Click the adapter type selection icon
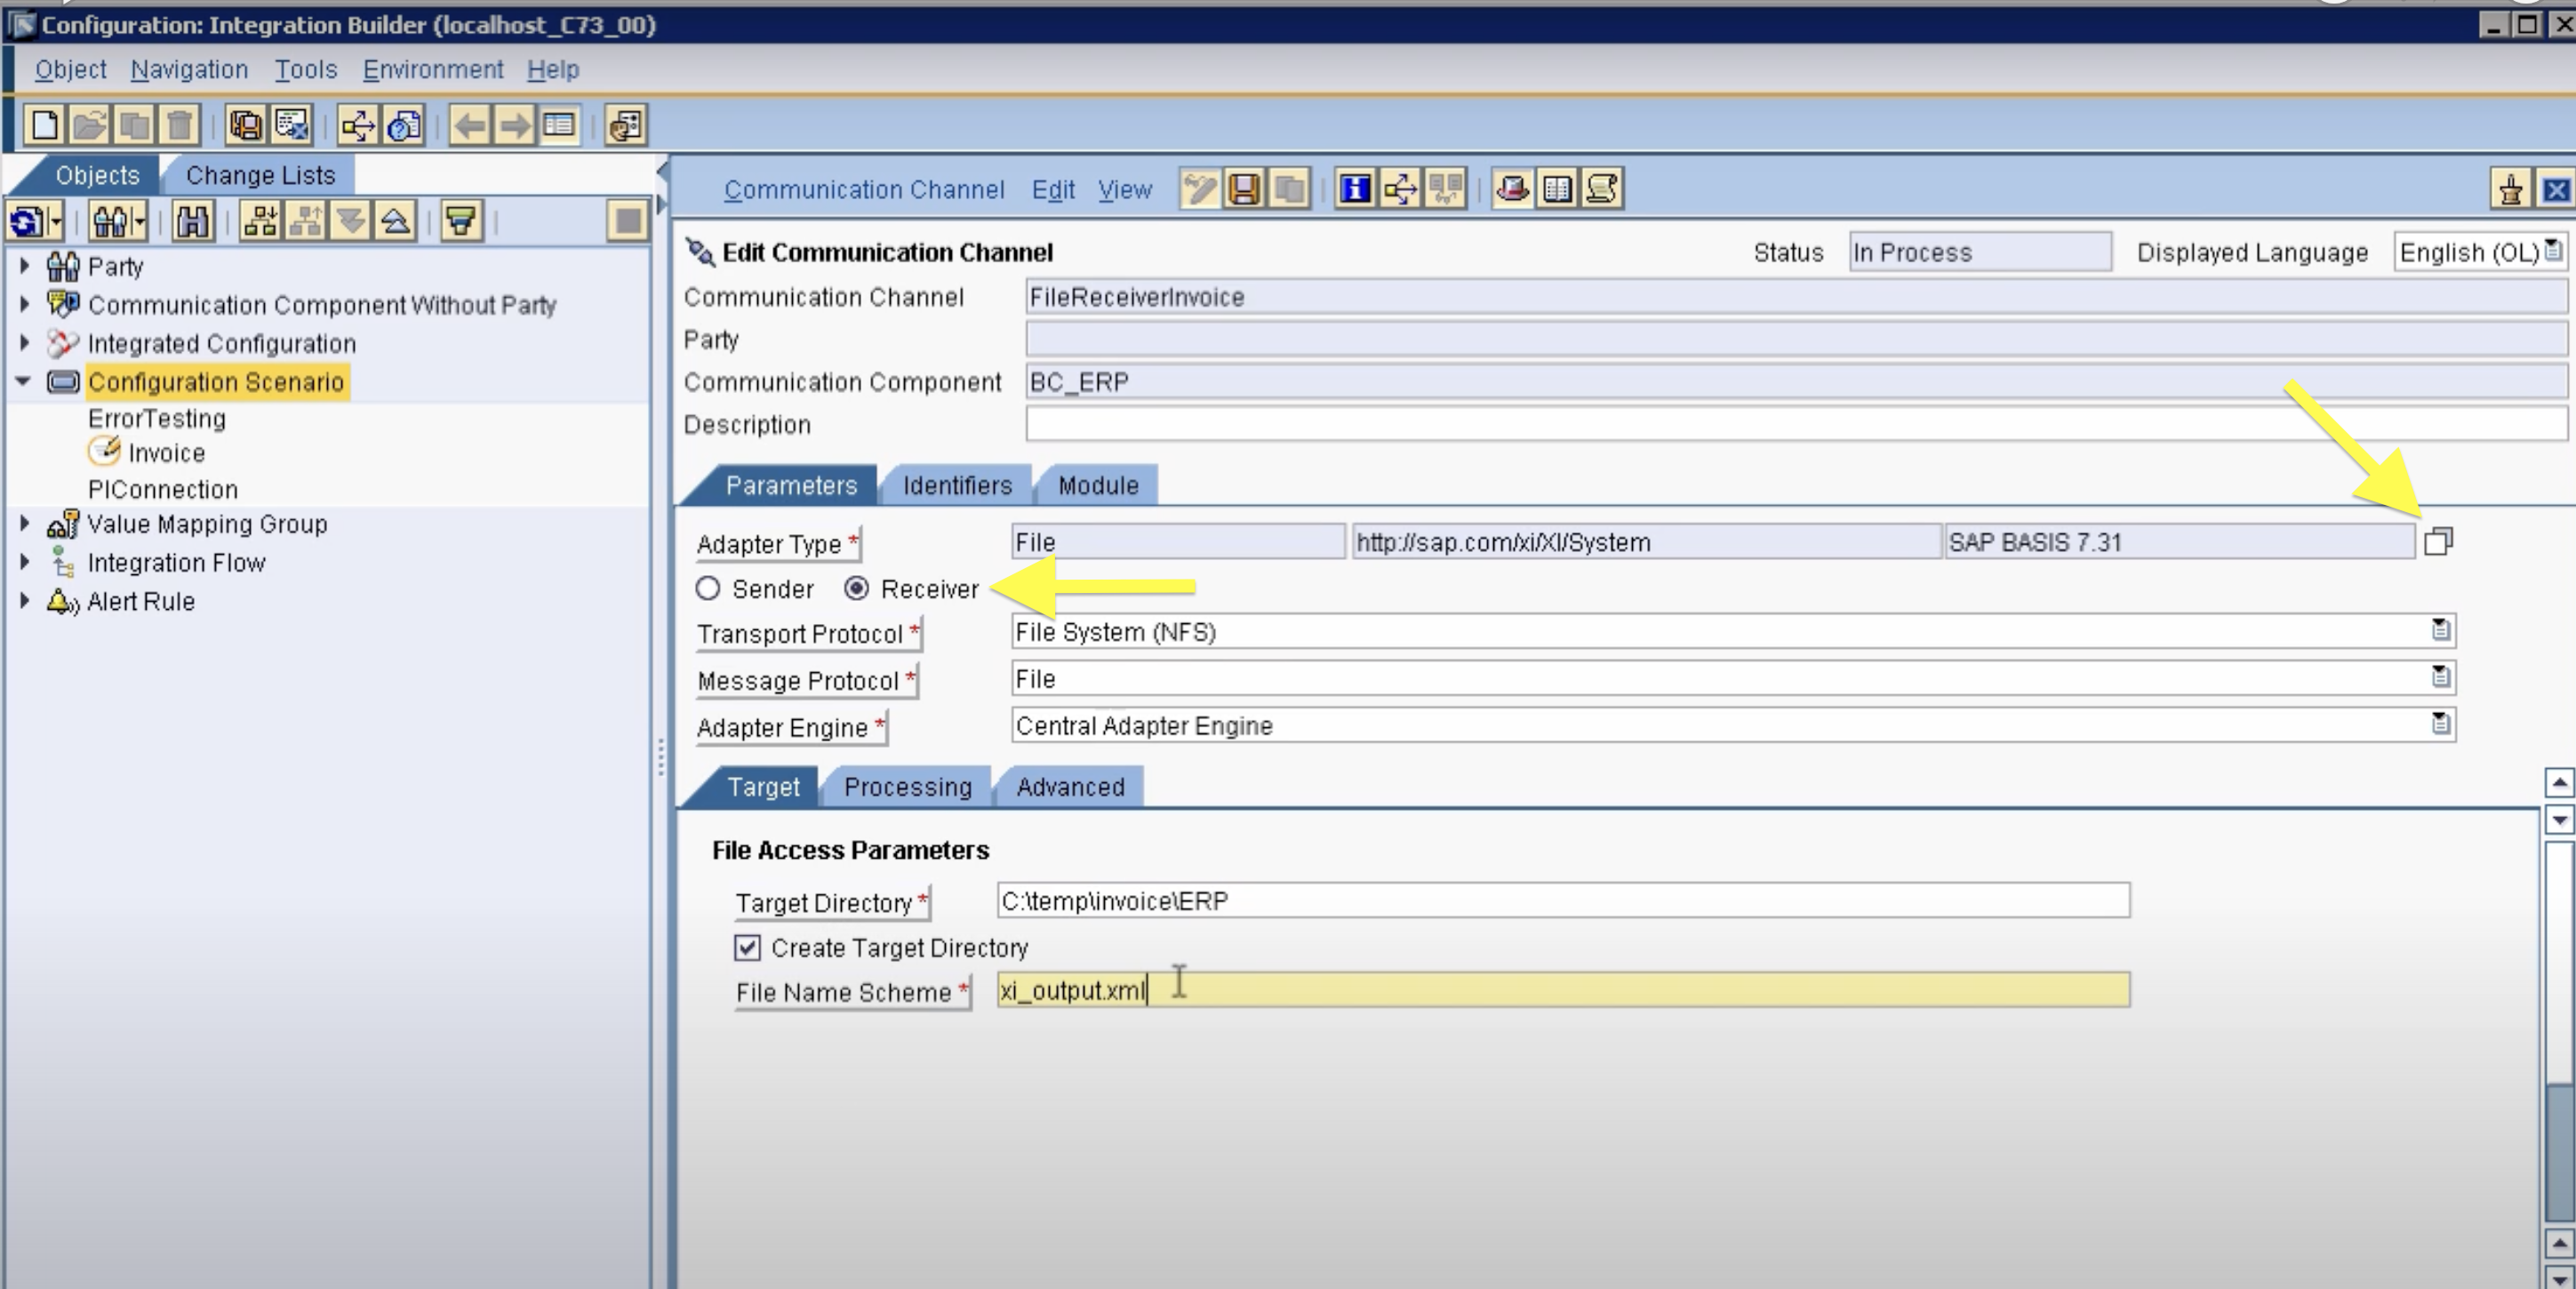2576x1289 pixels. point(2438,541)
